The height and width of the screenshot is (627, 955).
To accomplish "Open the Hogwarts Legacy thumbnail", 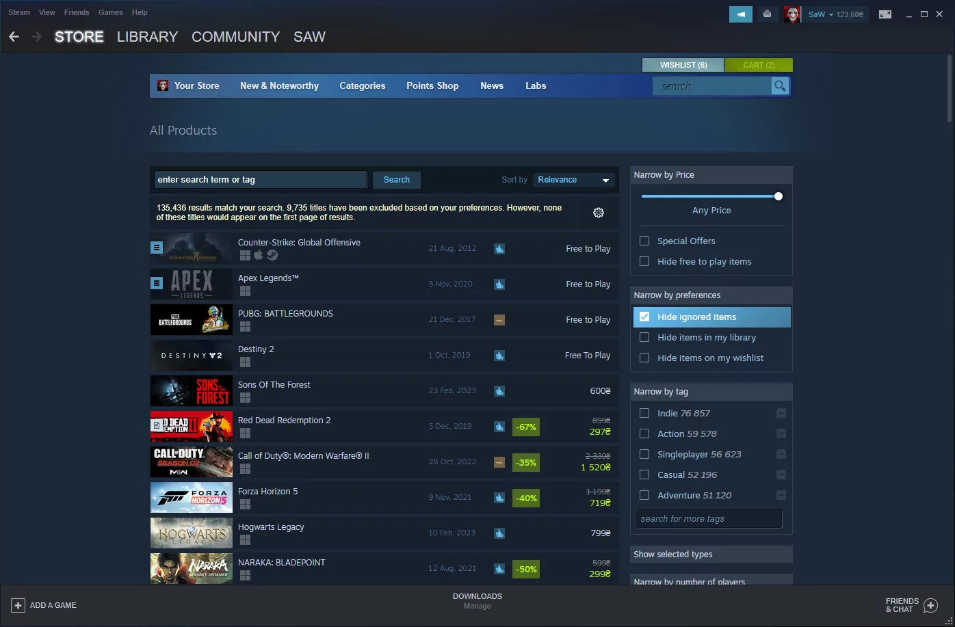I will click(x=192, y=533).
